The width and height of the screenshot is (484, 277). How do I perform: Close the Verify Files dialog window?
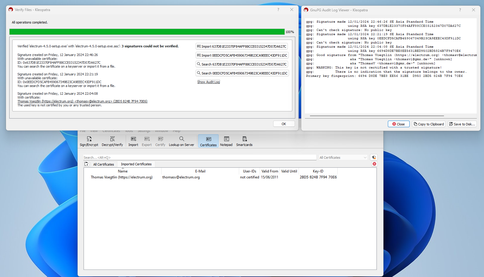pos(292,10)
